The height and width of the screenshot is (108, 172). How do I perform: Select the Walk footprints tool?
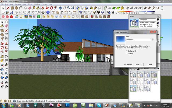coord(2,87)
